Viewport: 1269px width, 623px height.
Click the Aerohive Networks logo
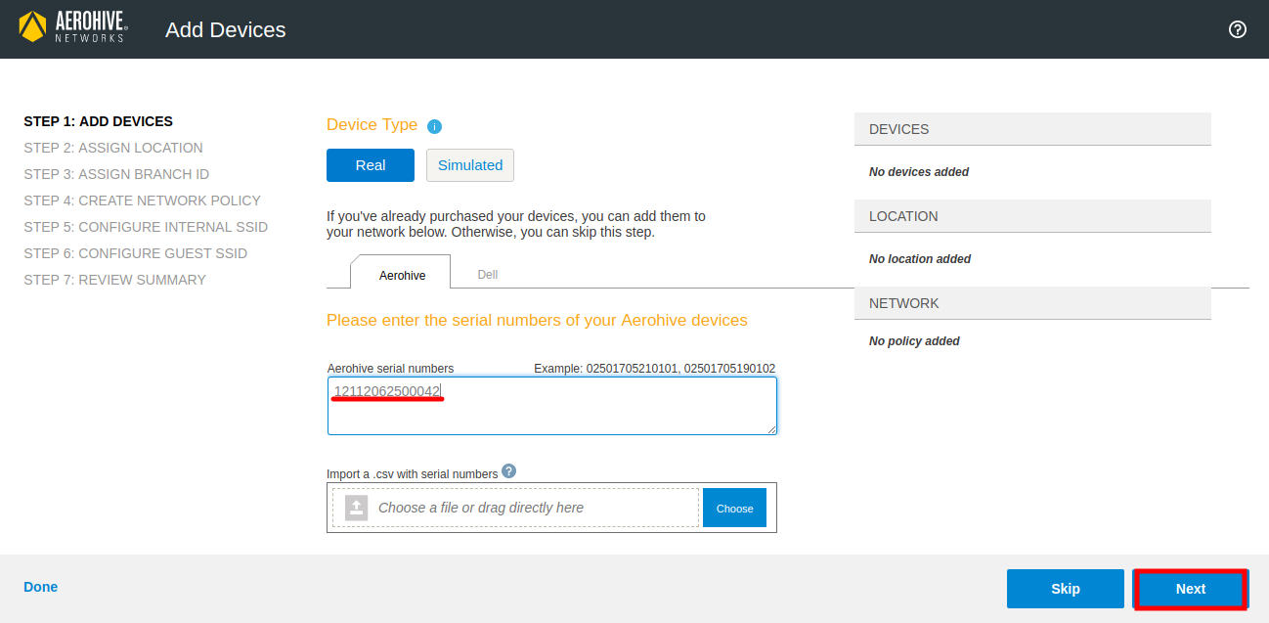click(x=74, y=26)
